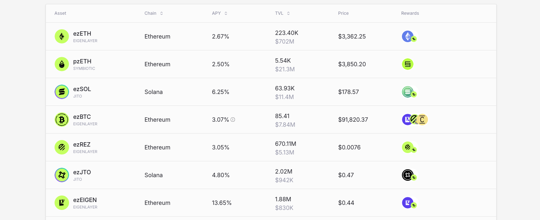Click the Asset column header
The width and height of the screenshot is (540, 220).
pos(60,13)
